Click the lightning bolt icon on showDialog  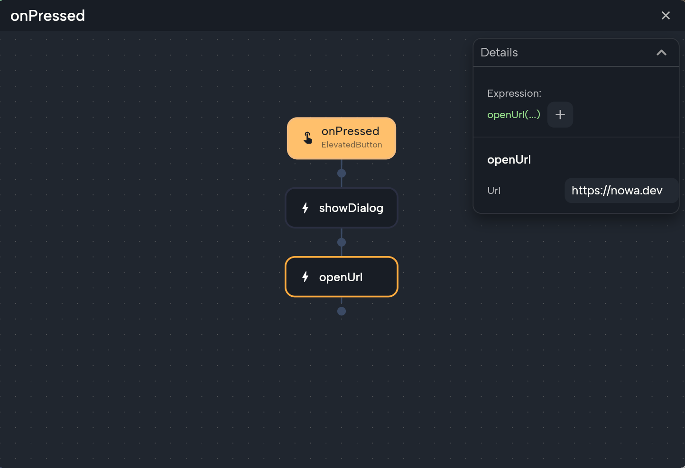pos(305,208)
